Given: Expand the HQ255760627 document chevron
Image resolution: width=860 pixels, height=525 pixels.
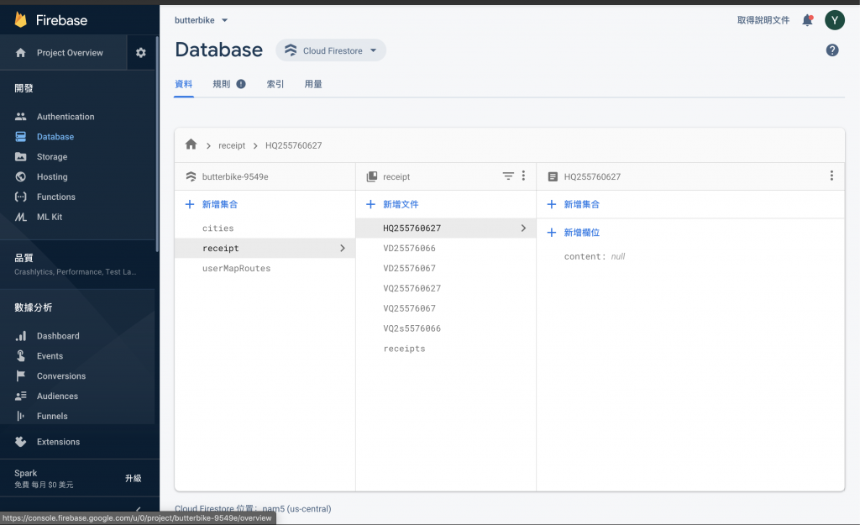Looking at the screenshot, I should 523,228.
